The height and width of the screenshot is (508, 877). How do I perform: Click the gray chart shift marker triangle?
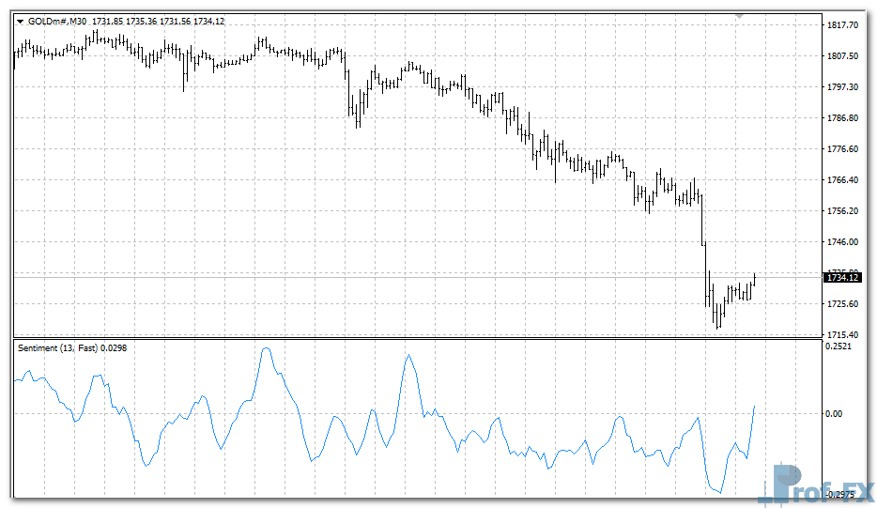pos(741,16)
